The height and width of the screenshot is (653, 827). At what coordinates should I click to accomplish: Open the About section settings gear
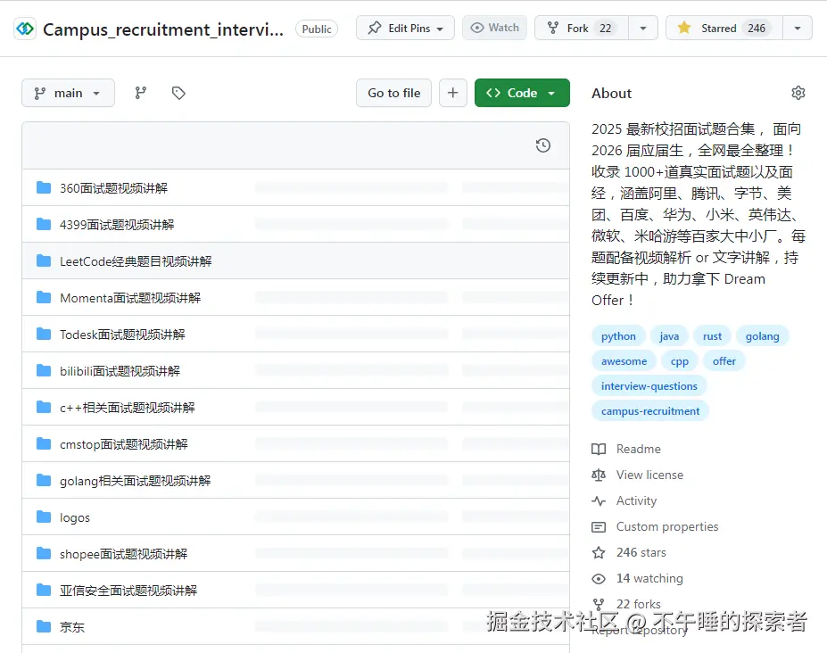(798, 92)
